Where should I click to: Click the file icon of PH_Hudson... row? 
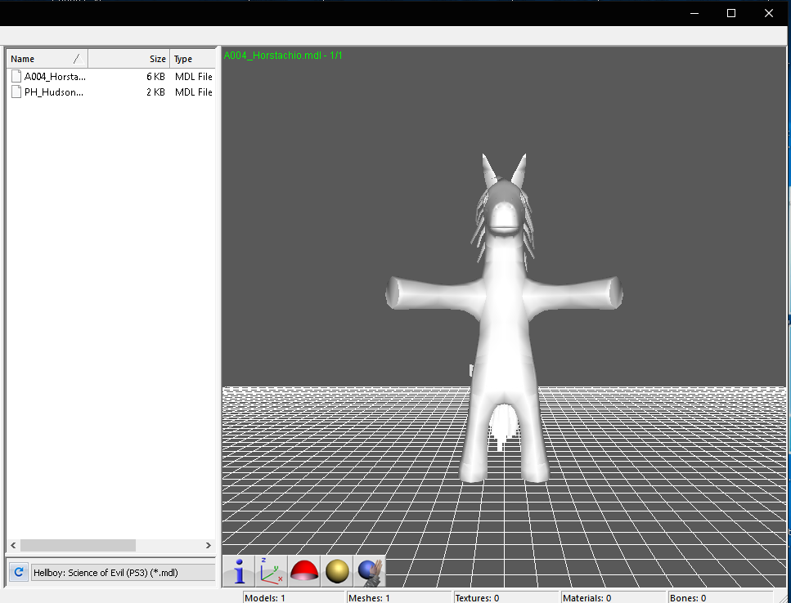pyautogui.click(x=16, y=92)
